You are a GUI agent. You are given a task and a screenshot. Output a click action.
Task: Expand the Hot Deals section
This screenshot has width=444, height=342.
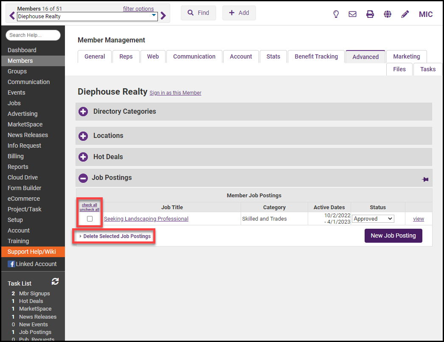coord(83,157)
